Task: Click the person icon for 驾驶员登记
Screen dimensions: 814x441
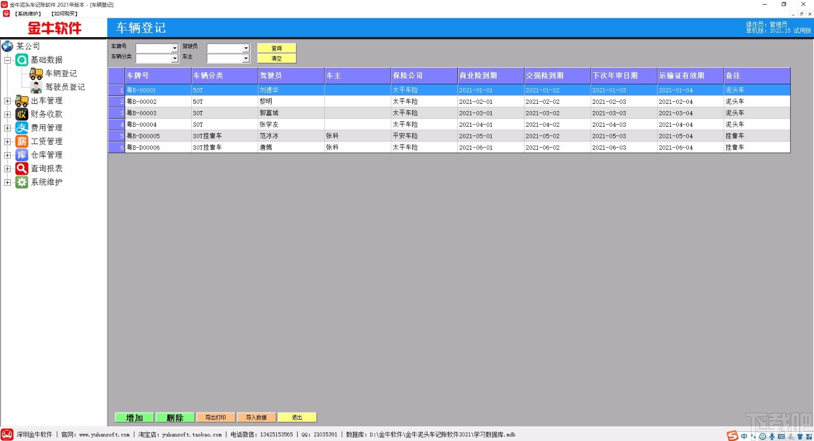Action: tap(36, 87)
